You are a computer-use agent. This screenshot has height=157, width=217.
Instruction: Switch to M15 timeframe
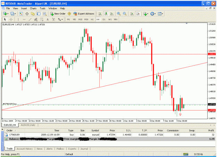point(80,19)
